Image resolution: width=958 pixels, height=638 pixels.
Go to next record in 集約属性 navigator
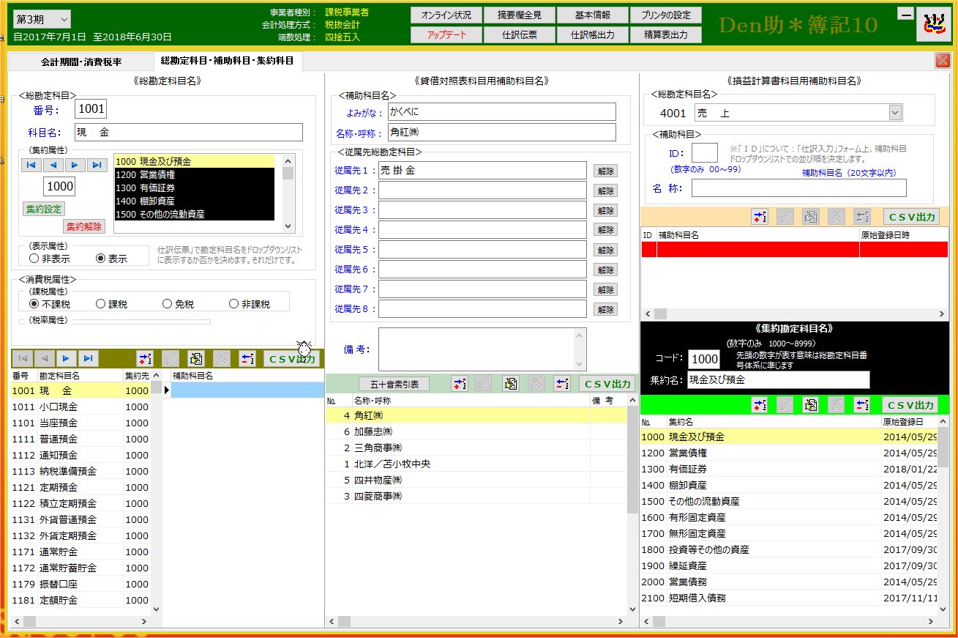point(75,166)
